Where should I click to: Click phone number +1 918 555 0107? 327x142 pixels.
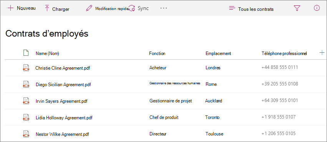[279, 117]
